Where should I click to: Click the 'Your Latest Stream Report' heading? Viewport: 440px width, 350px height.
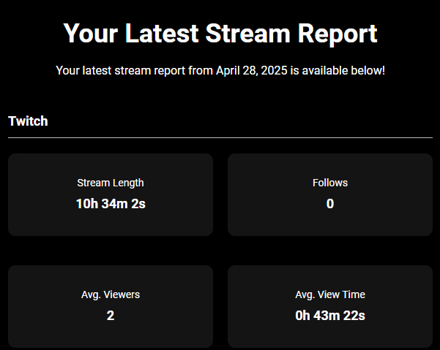pos(220,34)
